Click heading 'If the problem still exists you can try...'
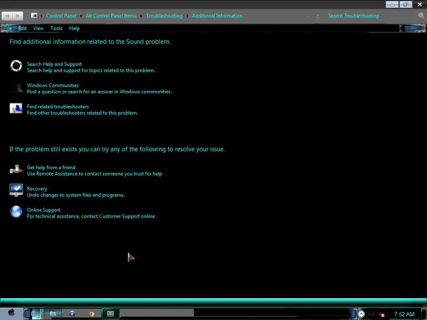This screenshot has width=427, height=320. pos(117,149)
